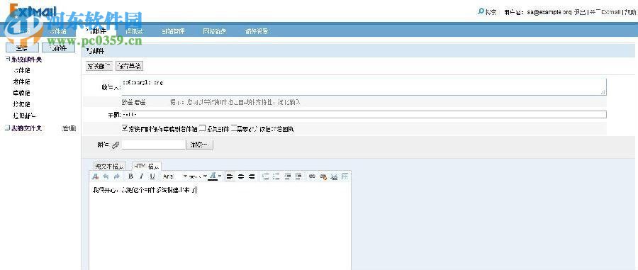The width and height of the screenshot is (638, 270).
Task: Insert a bulleted list
Action: tap(276, 176)
